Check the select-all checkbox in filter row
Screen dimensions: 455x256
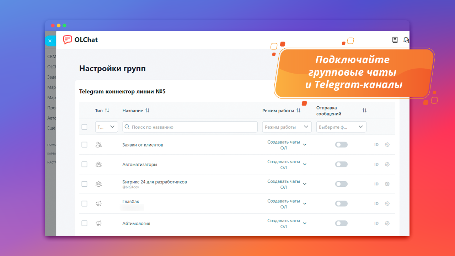tap(84, 127)
